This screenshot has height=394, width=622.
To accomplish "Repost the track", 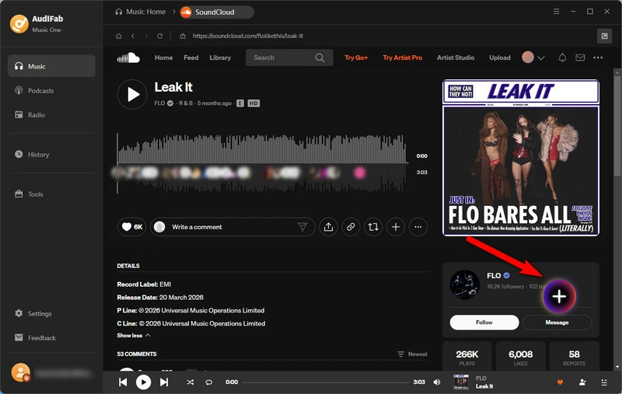I will (x=373, y=227).
